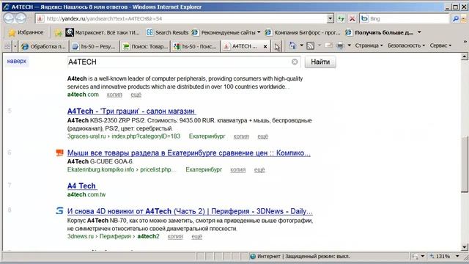Open Quick Tabs grid icon

[7, 46]
